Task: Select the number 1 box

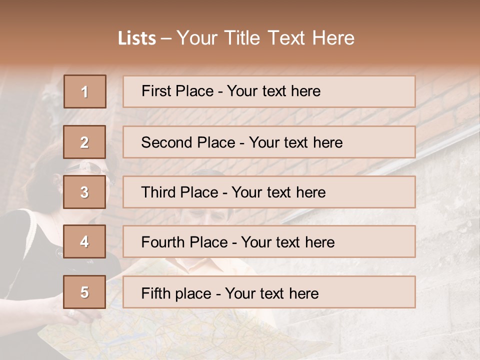Action: pyautogui.click(x=85, y=91)
